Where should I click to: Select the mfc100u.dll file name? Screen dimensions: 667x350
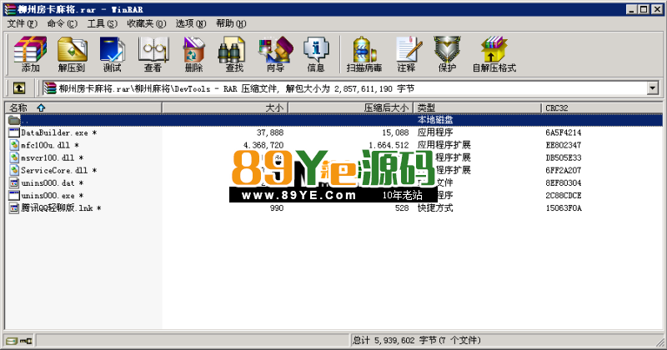point(50,145)
